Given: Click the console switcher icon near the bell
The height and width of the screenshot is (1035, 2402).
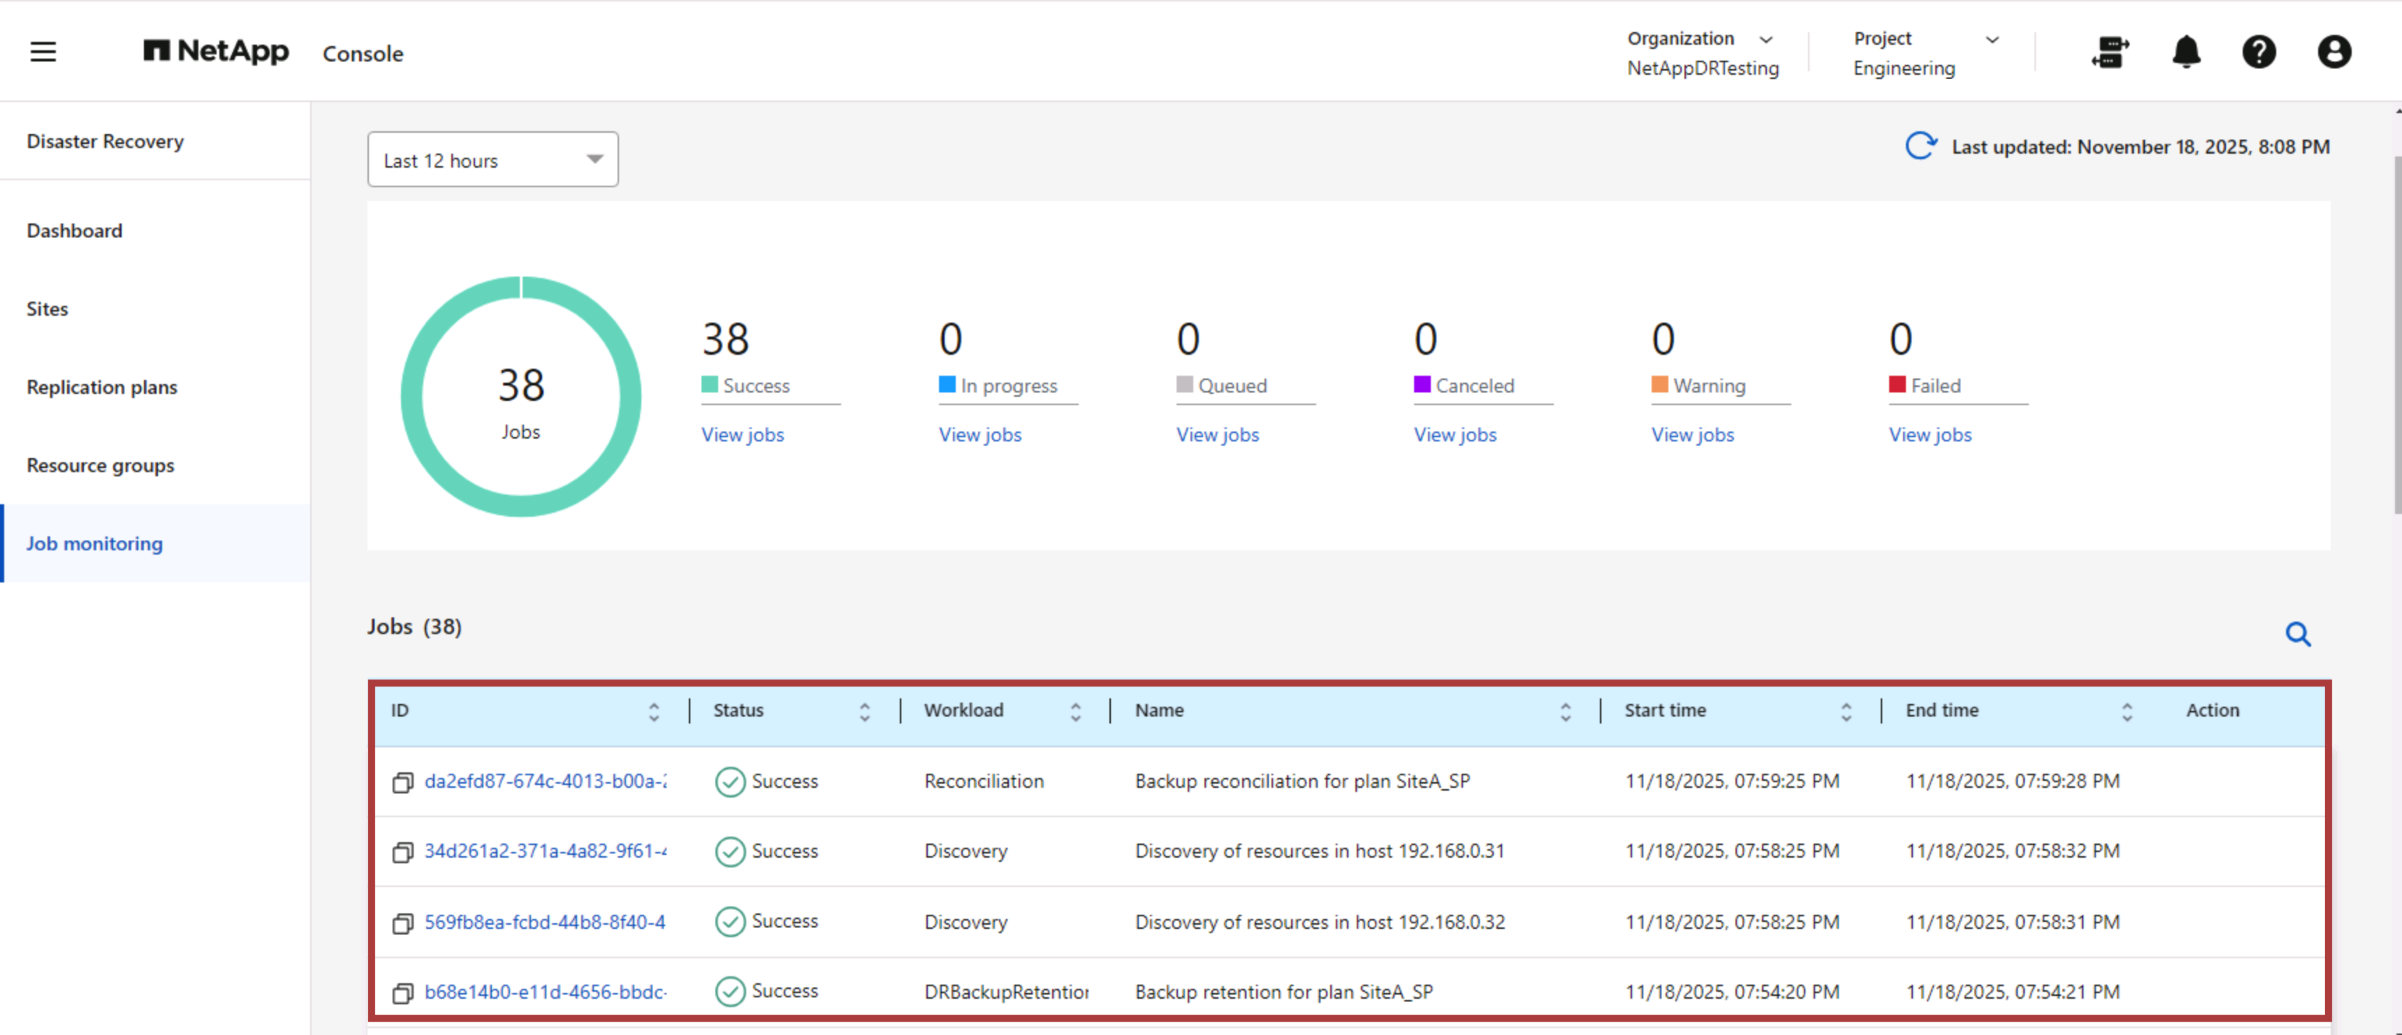Looking at the screenshot, I should 2110,53.
